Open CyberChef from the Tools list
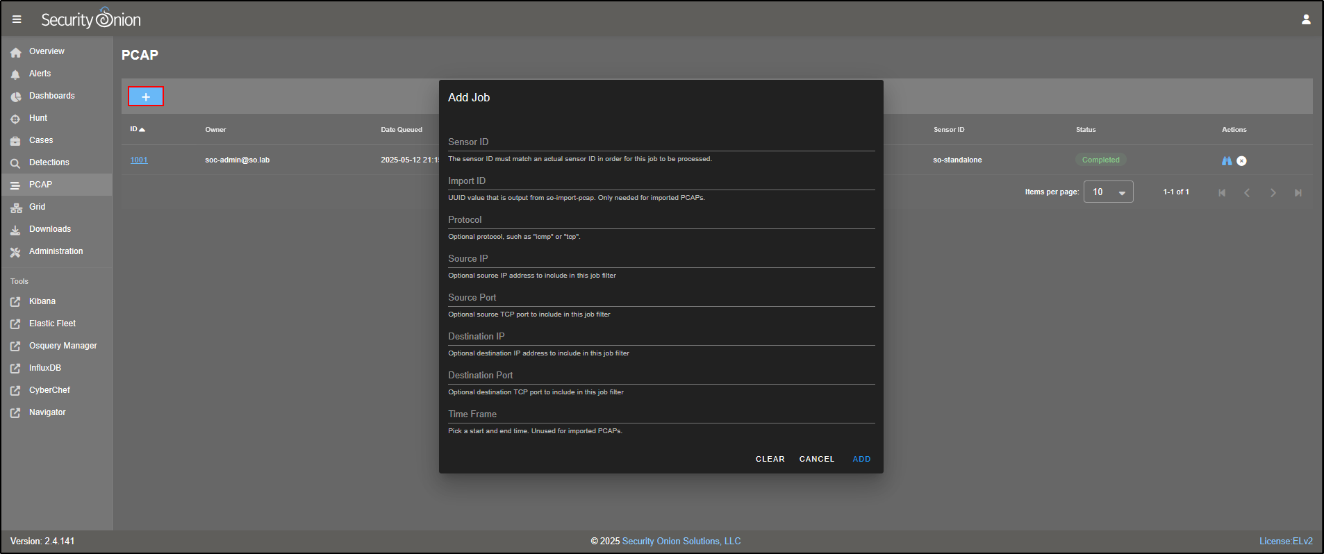This screenshot has height=554, width=1324. point(49,390)
